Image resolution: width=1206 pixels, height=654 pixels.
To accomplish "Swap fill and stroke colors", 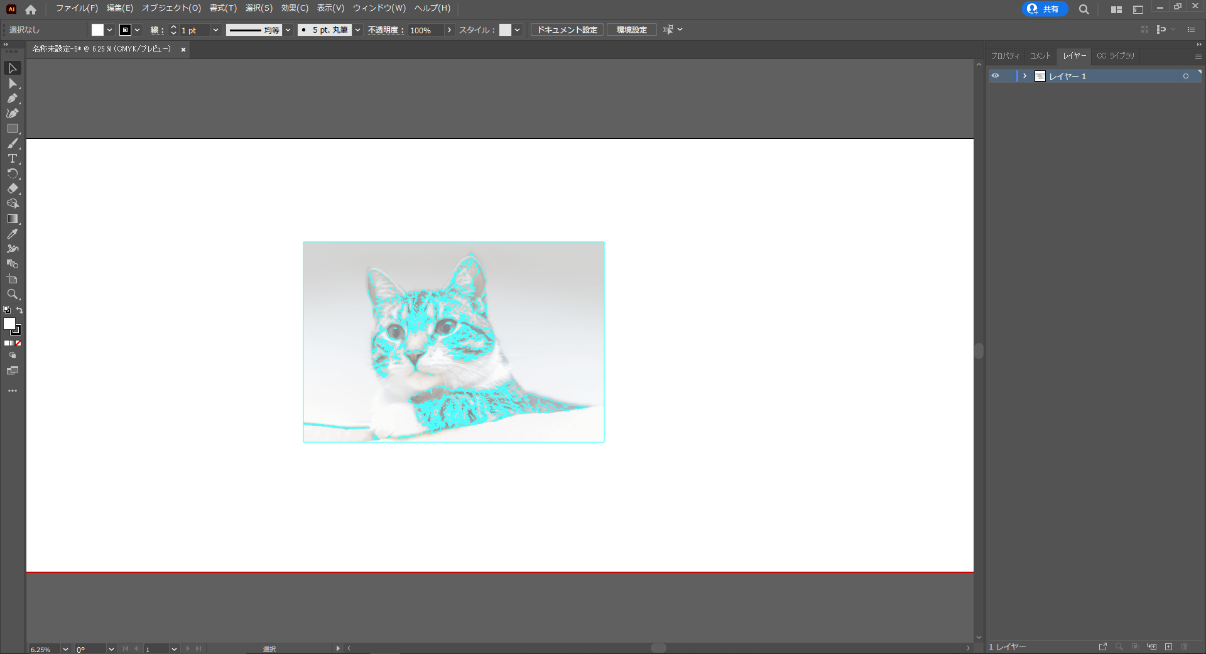I will click(19, 310).
